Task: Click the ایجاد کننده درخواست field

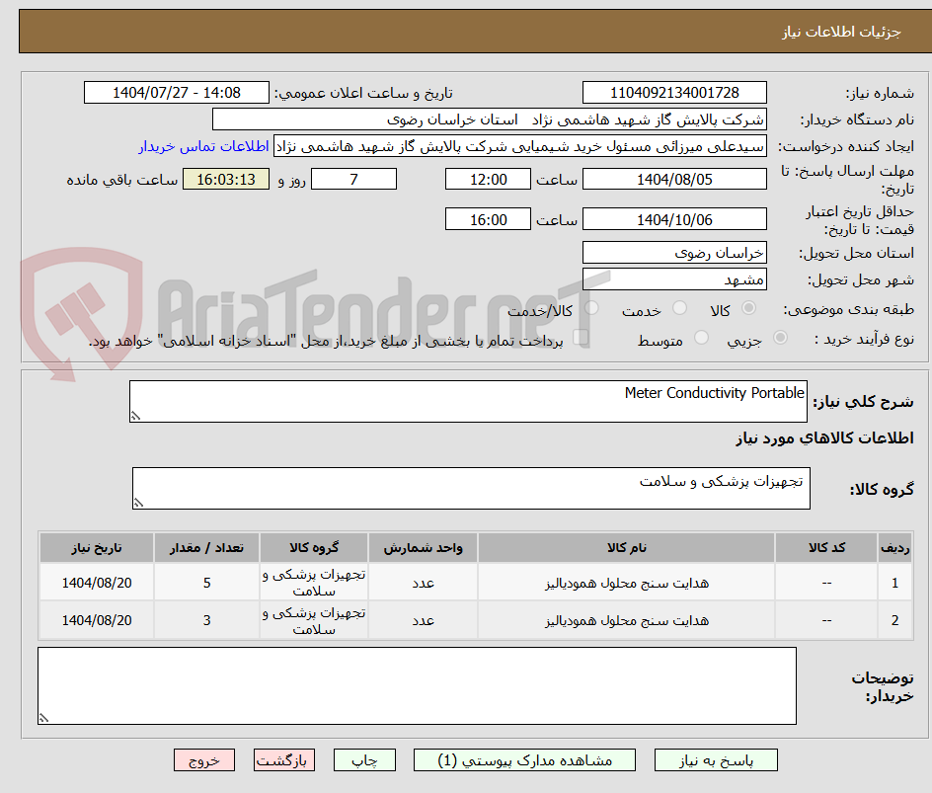Action: [520, 146]
